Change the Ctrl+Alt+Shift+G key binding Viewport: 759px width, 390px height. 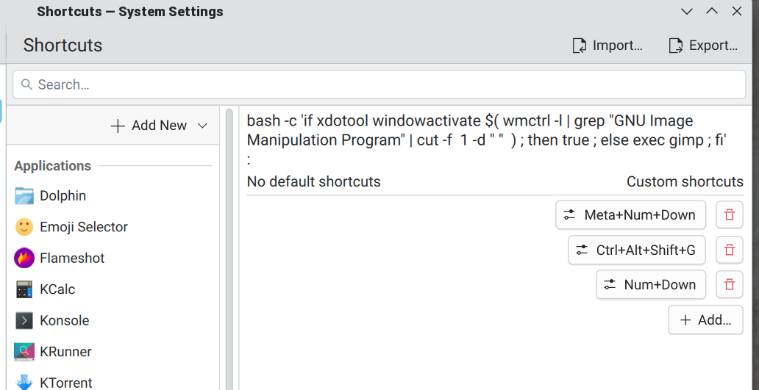(637, 250)
